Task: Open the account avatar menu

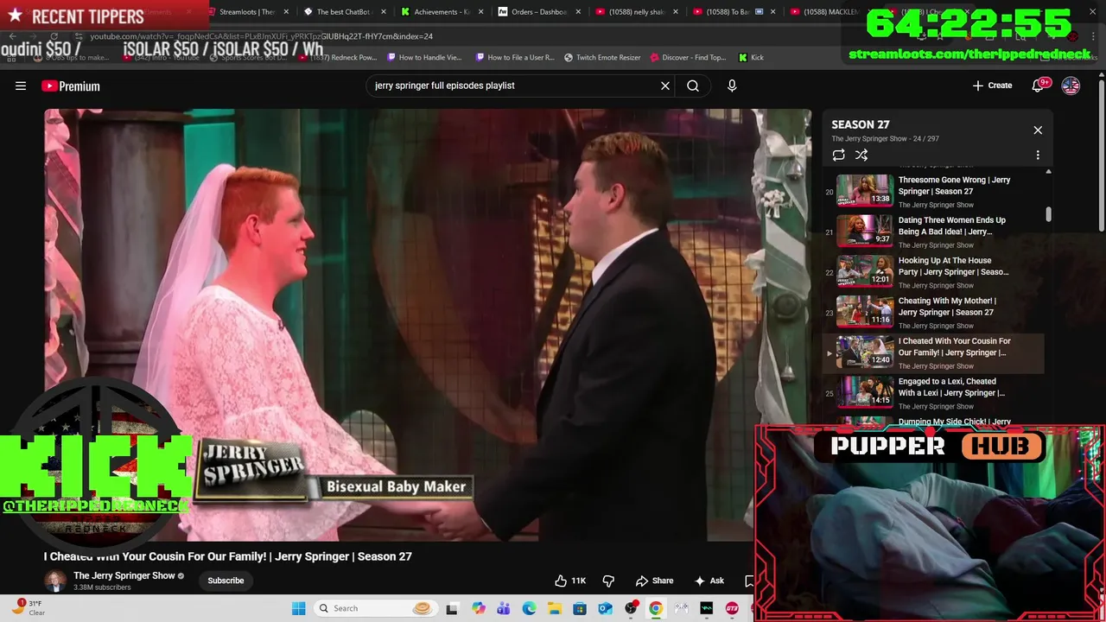Action: (1071, 86)
